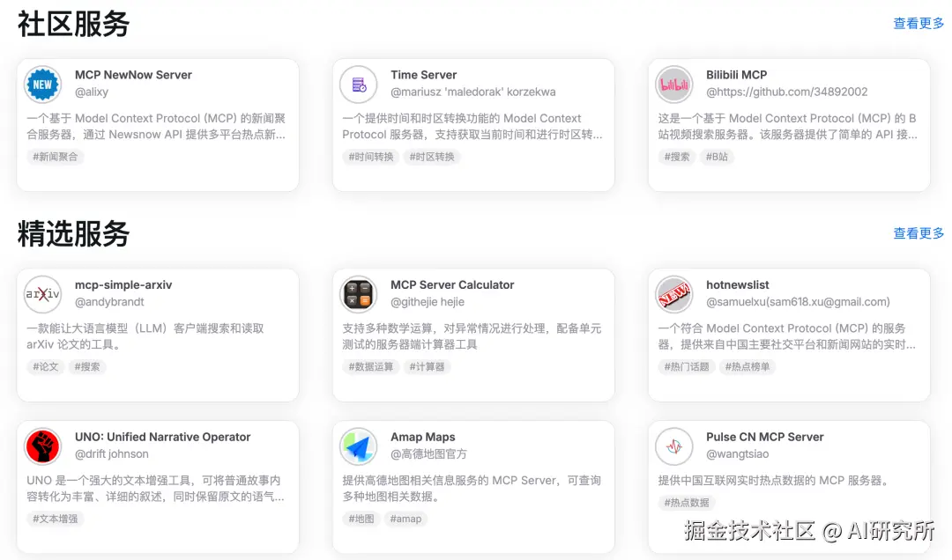This screenshot has height=560, width=952.
Task: Select the #搜索 tag on mcp-simple-arxiv card
Action: (86, 366)
